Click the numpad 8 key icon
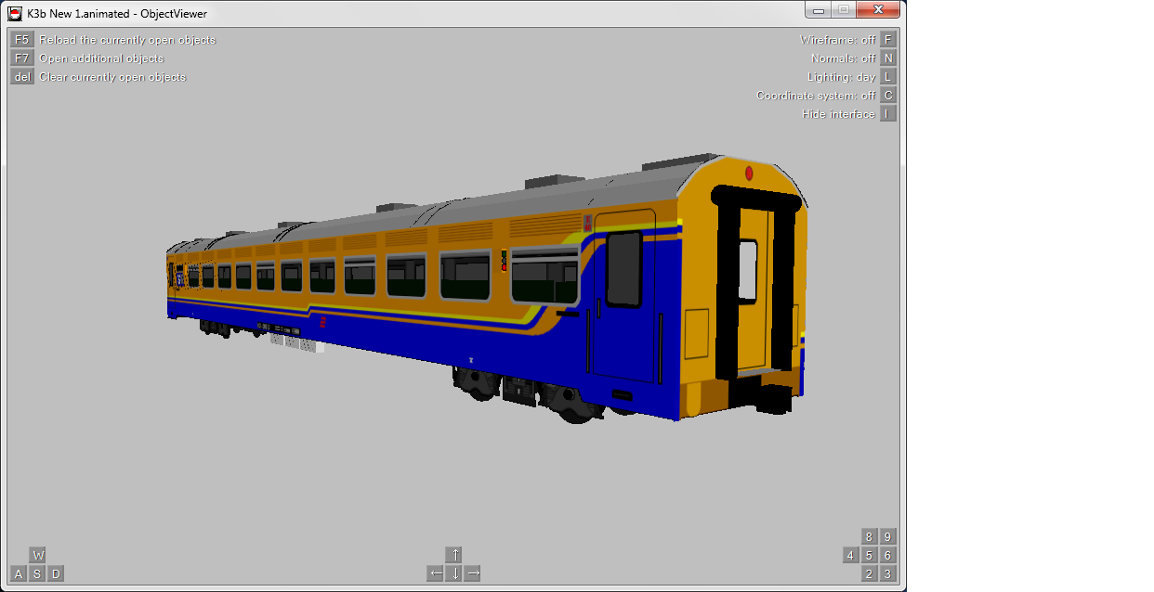Viewport: 1154px width, 592px height. point(868,536)
